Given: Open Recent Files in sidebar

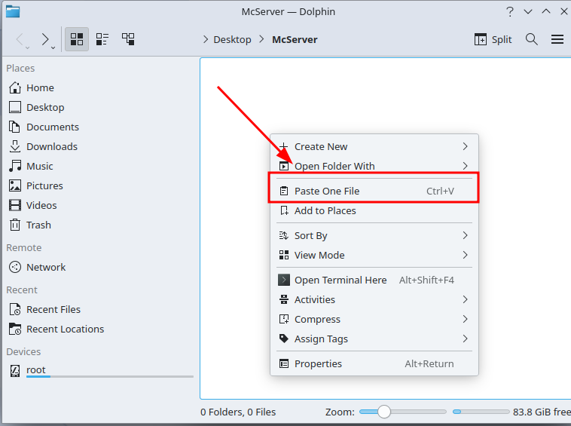Looking at the screenshot, I should [x=53, y=309].
